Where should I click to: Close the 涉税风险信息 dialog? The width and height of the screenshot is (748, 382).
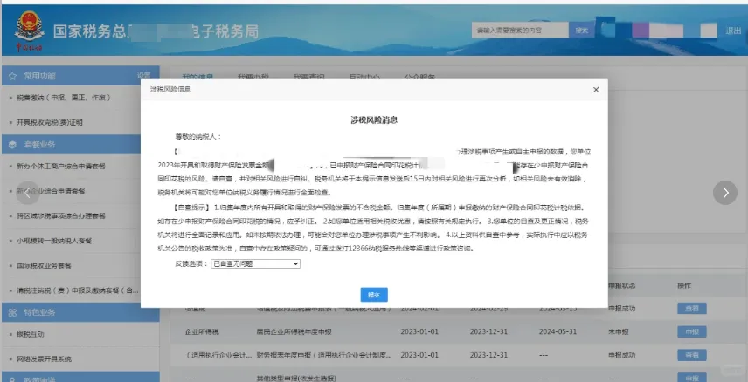[x=596, y=90]
